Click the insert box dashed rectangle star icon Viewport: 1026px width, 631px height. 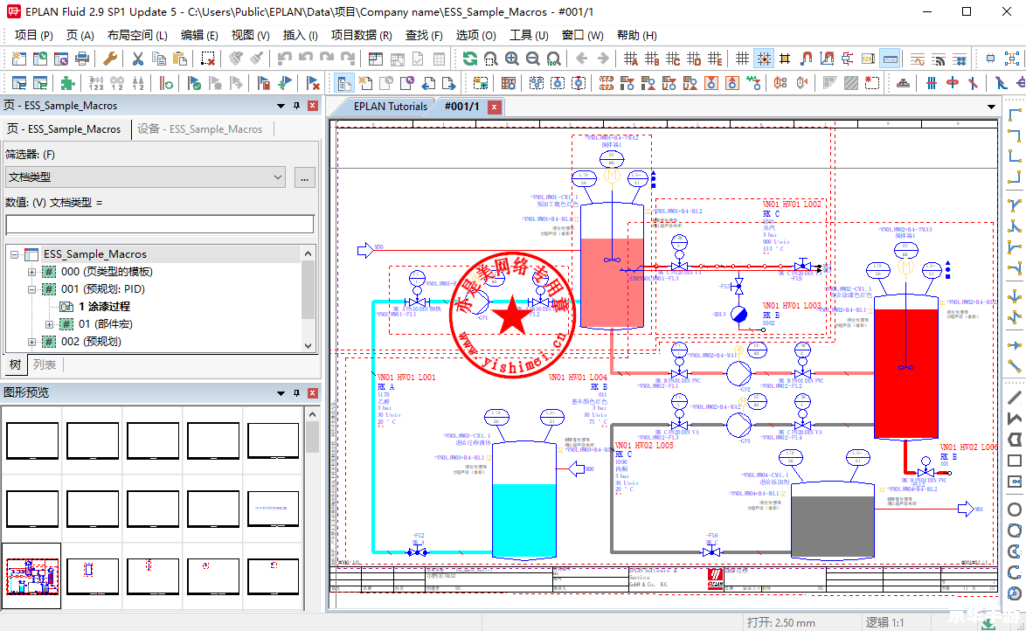pyautogui.click(x=871, y=83)
